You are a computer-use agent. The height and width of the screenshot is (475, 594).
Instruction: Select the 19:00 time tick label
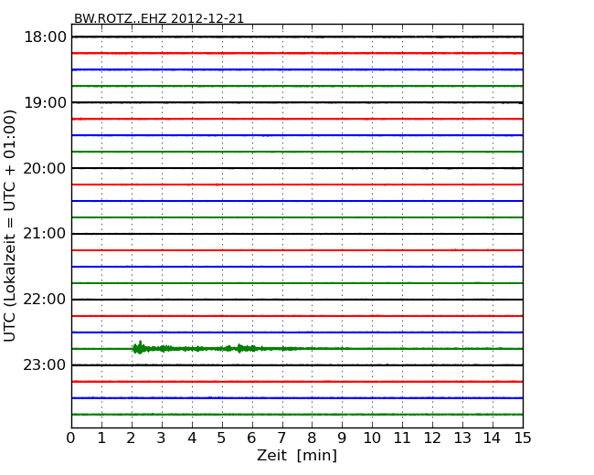(45, 102)
